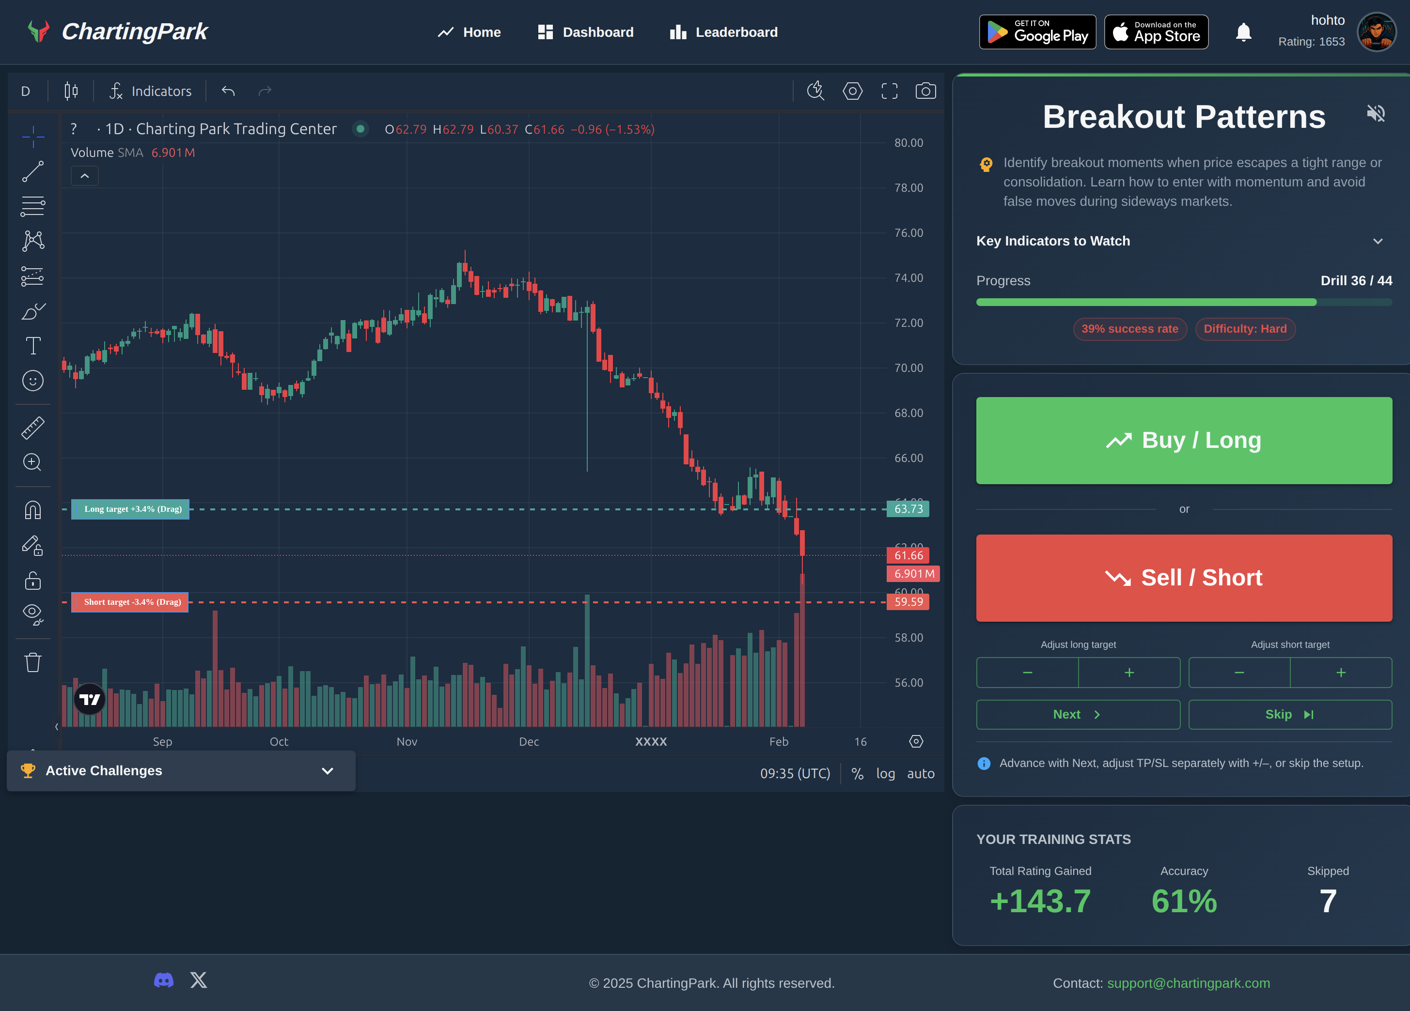Toggle logarithmic price scale with log

click(885, 774)
